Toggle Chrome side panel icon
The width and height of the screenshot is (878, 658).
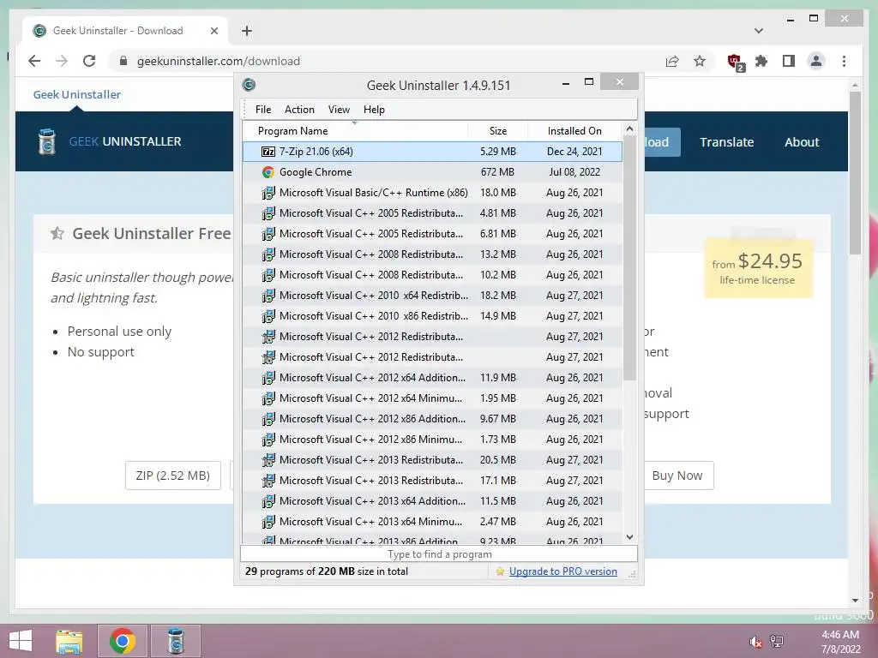pyautogui.click(x=789, y=61)
